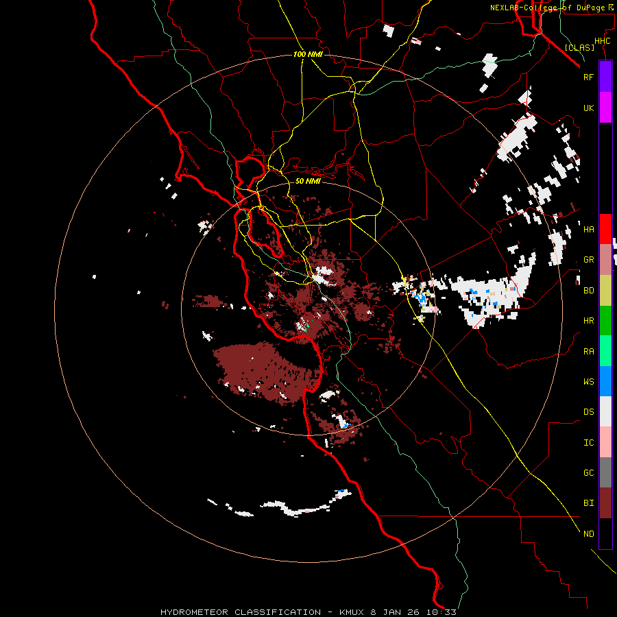617x617 pixels.
Task: Pick the dark green HR legend swatch
Action: (x=605, y=321)
